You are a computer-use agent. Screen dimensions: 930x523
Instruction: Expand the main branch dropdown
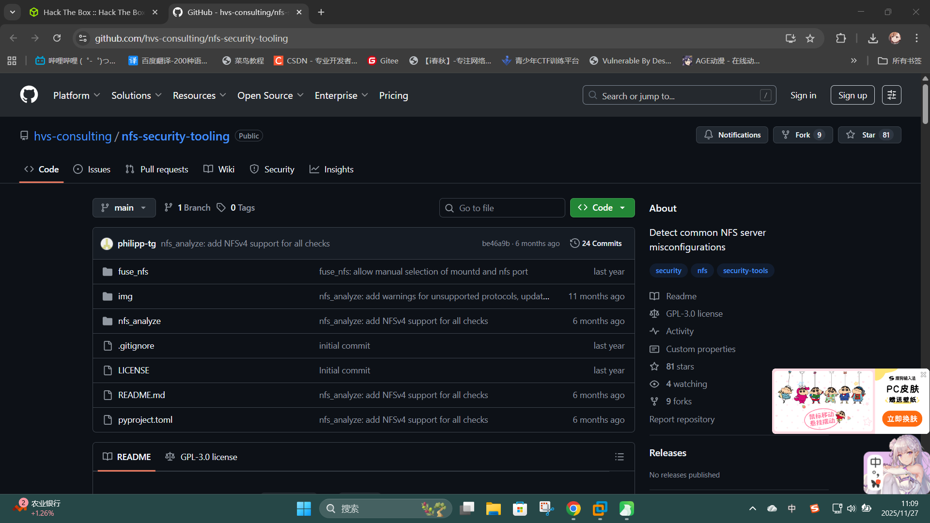[x=124, y=208]
